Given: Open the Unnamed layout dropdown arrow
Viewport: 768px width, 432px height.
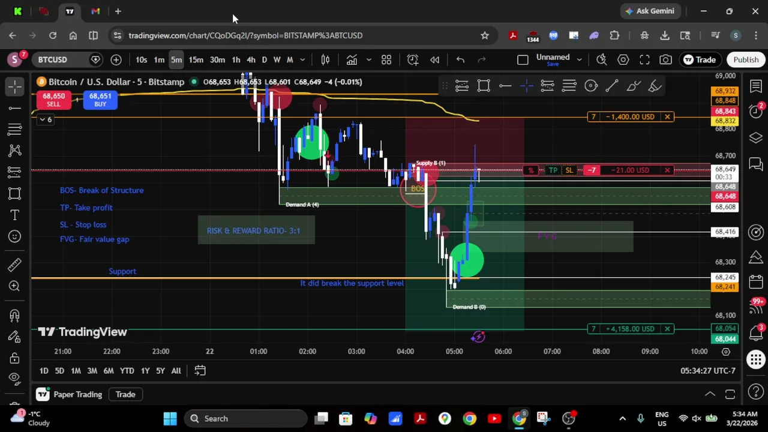Looking at the screenshot, I should point(579,59).
